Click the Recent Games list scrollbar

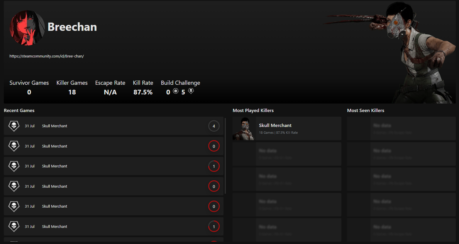(x=225, y=156)
